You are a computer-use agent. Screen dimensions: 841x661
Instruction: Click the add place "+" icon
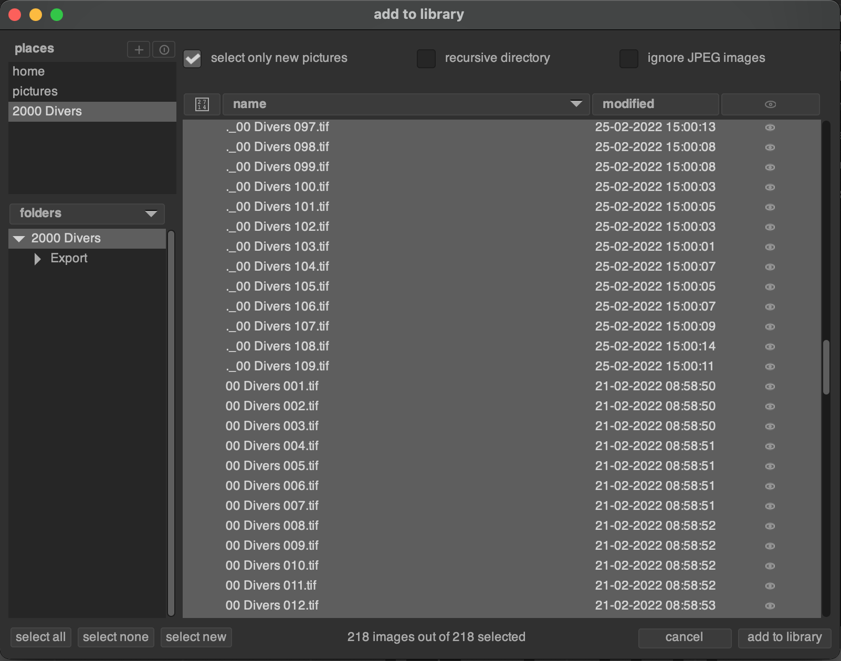coord(138,49)
